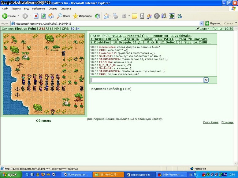Screen dimensions: 238x178
Task: Click the page vertical scrollbar down arrow
Action: point(236,163)
